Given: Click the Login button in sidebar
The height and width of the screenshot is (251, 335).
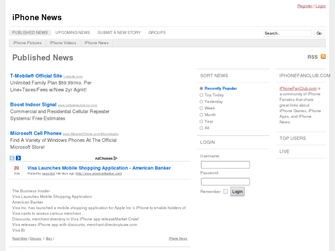Looking at the screenshot, I should [x=237, y=192].
